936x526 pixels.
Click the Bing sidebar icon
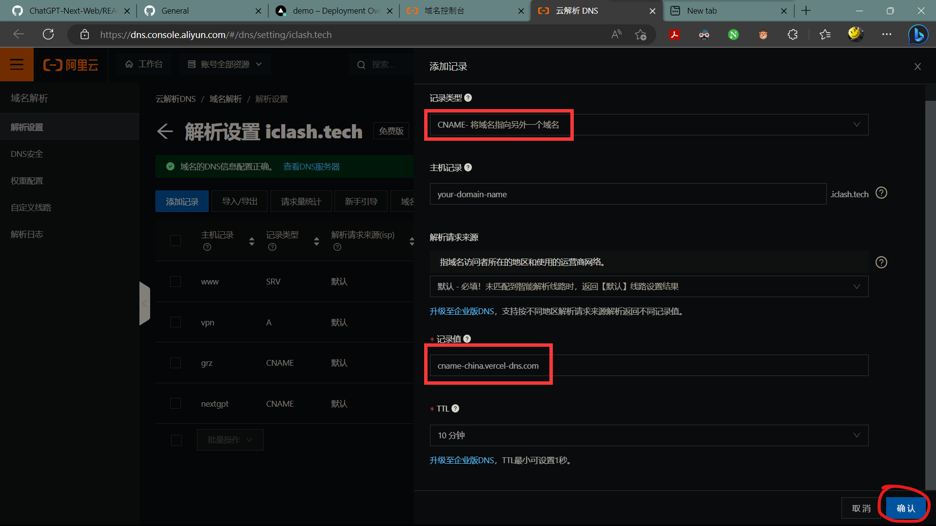point(918,35)
